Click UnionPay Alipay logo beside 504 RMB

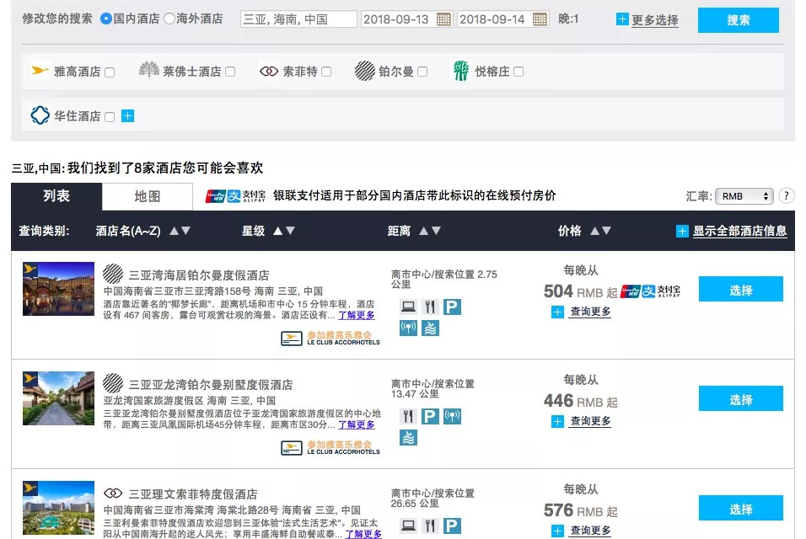[x=650, y=291]
